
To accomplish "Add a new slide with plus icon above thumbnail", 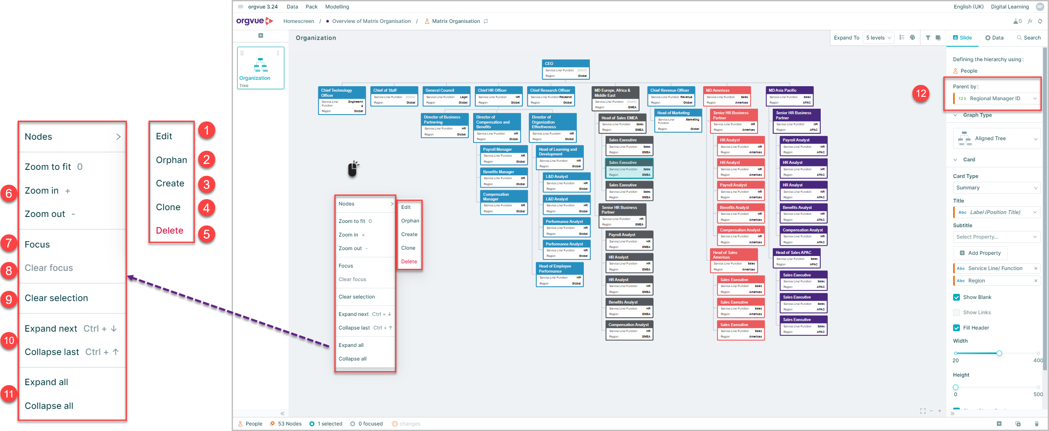I will [x=261, y=36].
